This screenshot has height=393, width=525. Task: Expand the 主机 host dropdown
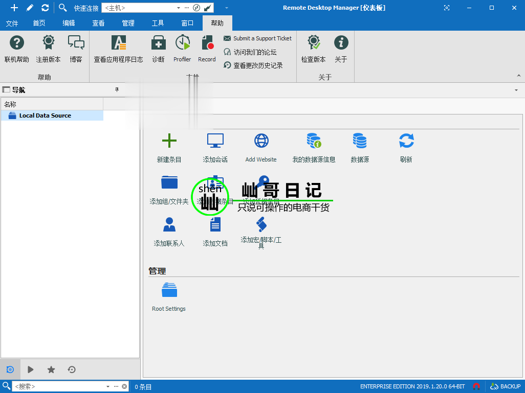click(179, 8)
